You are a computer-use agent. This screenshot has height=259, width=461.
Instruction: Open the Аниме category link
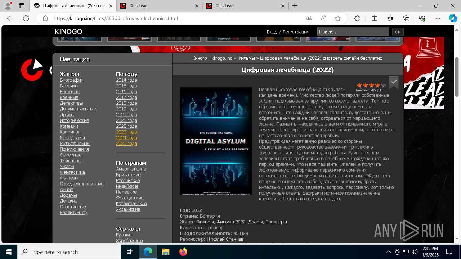point(66,189)
